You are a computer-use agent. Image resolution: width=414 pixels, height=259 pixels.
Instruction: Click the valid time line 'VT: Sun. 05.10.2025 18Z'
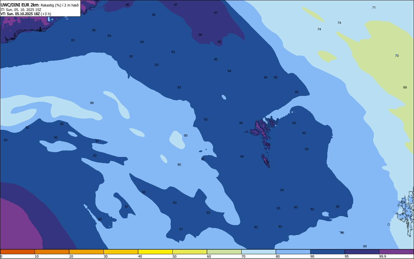[x=20, y=14]
